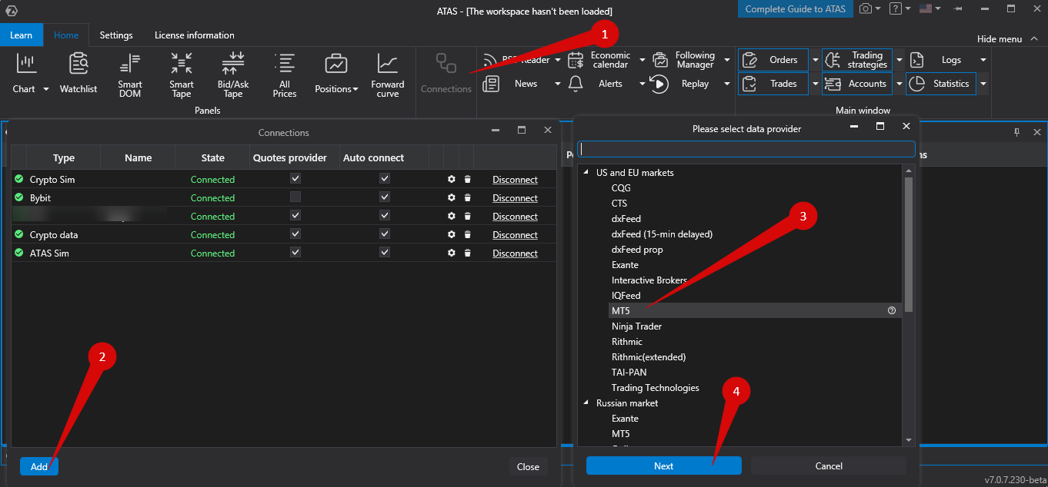
Task: Open the Accounts window
Action: (x=857, y=84)
